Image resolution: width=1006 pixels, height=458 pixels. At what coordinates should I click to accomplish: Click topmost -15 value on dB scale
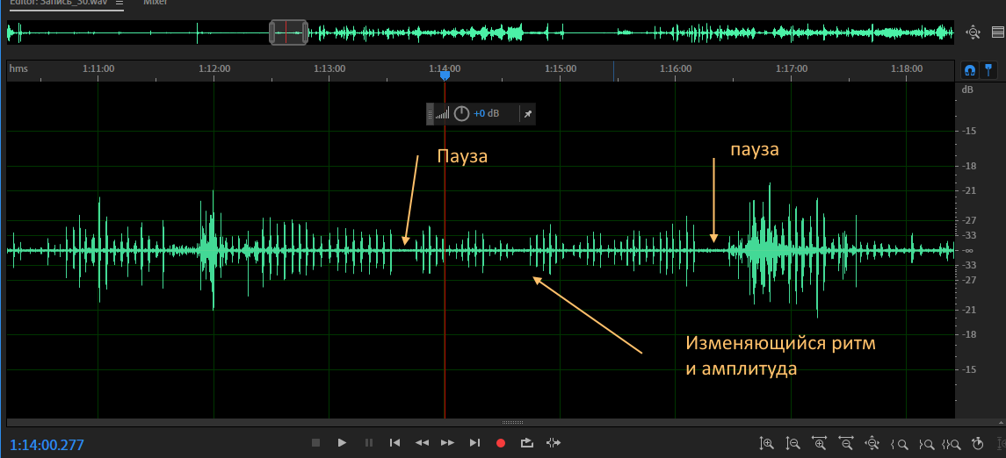pos(967,131)
